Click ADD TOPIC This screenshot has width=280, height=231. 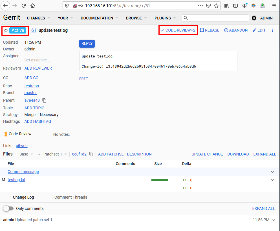(34, 108)
